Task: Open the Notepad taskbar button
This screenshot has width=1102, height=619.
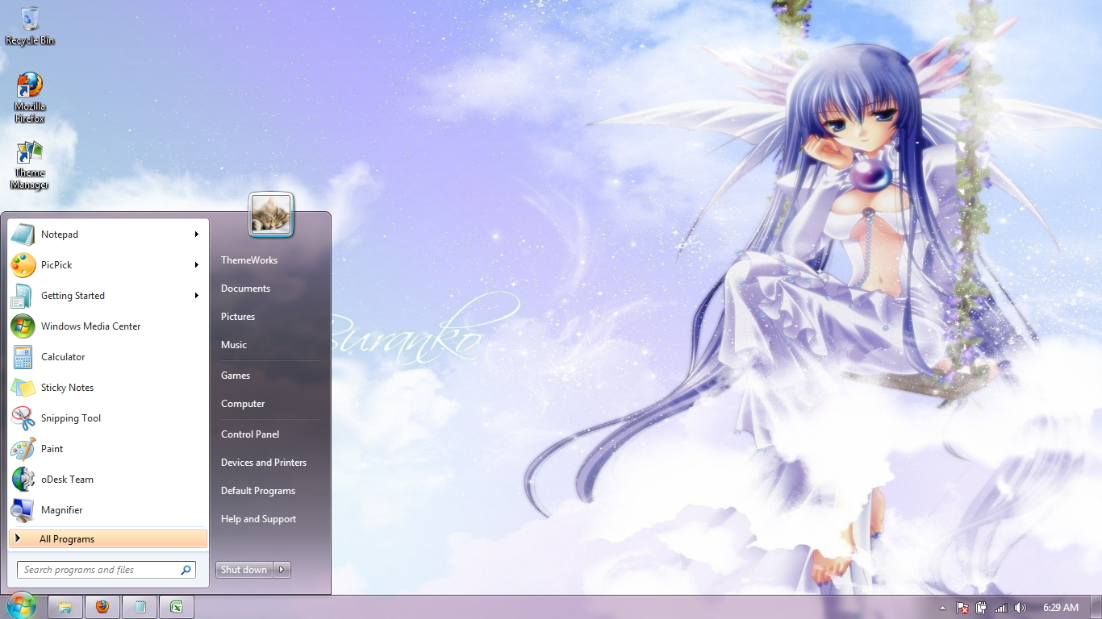Action: tap(140, 607)
